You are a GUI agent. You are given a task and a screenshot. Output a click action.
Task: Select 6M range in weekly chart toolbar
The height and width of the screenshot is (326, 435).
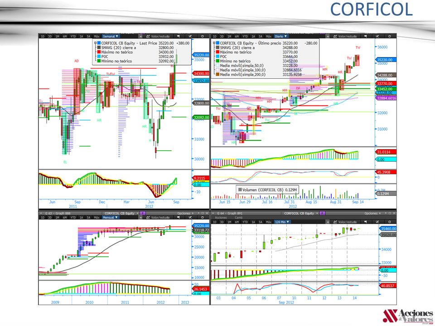65,36
